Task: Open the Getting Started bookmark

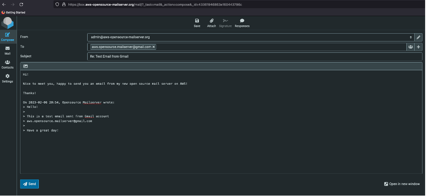Action: pos(14,13)
